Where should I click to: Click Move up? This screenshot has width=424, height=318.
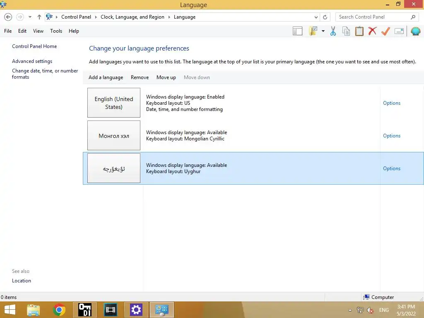click(x=166, y=77)
